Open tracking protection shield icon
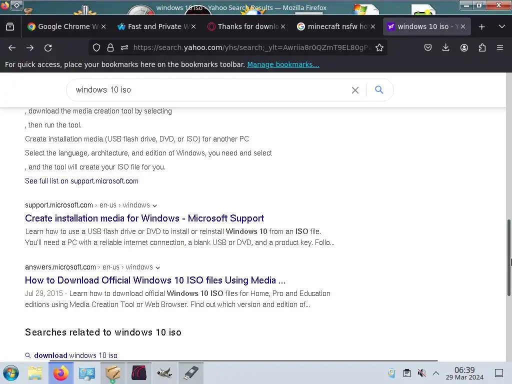This screenshot has height=384, width=512. coord(96,47)
